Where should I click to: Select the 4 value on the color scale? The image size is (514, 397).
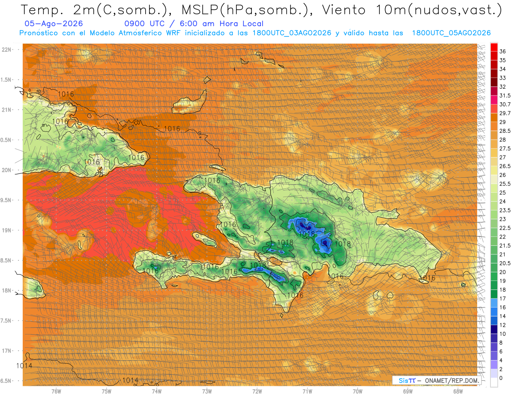click(x=501, y=361)
